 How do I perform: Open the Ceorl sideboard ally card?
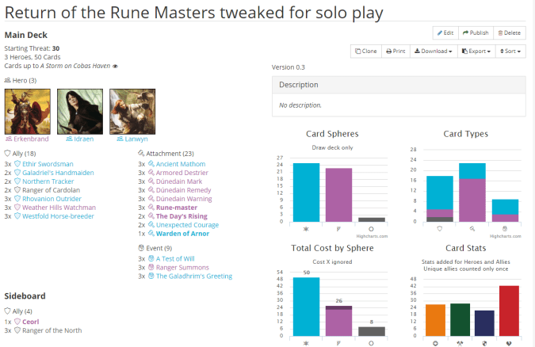(30, 322)
